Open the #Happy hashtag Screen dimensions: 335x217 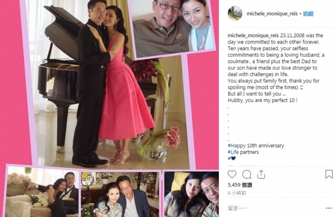(x=237, y=146)
